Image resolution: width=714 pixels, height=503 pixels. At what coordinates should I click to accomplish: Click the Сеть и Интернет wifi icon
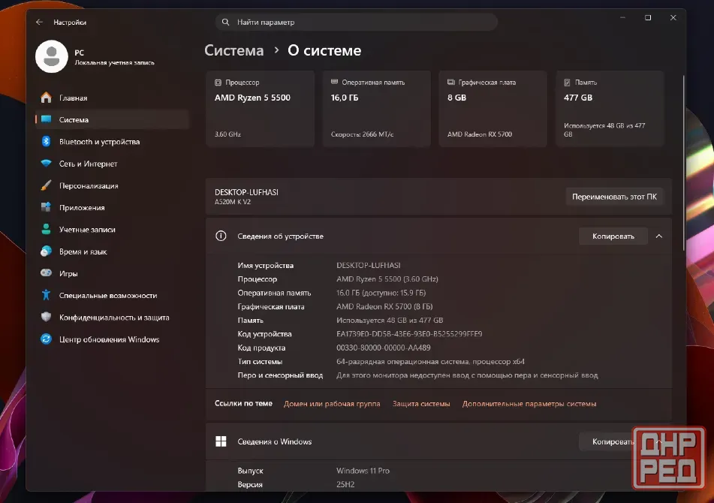[x=46, y=164]
